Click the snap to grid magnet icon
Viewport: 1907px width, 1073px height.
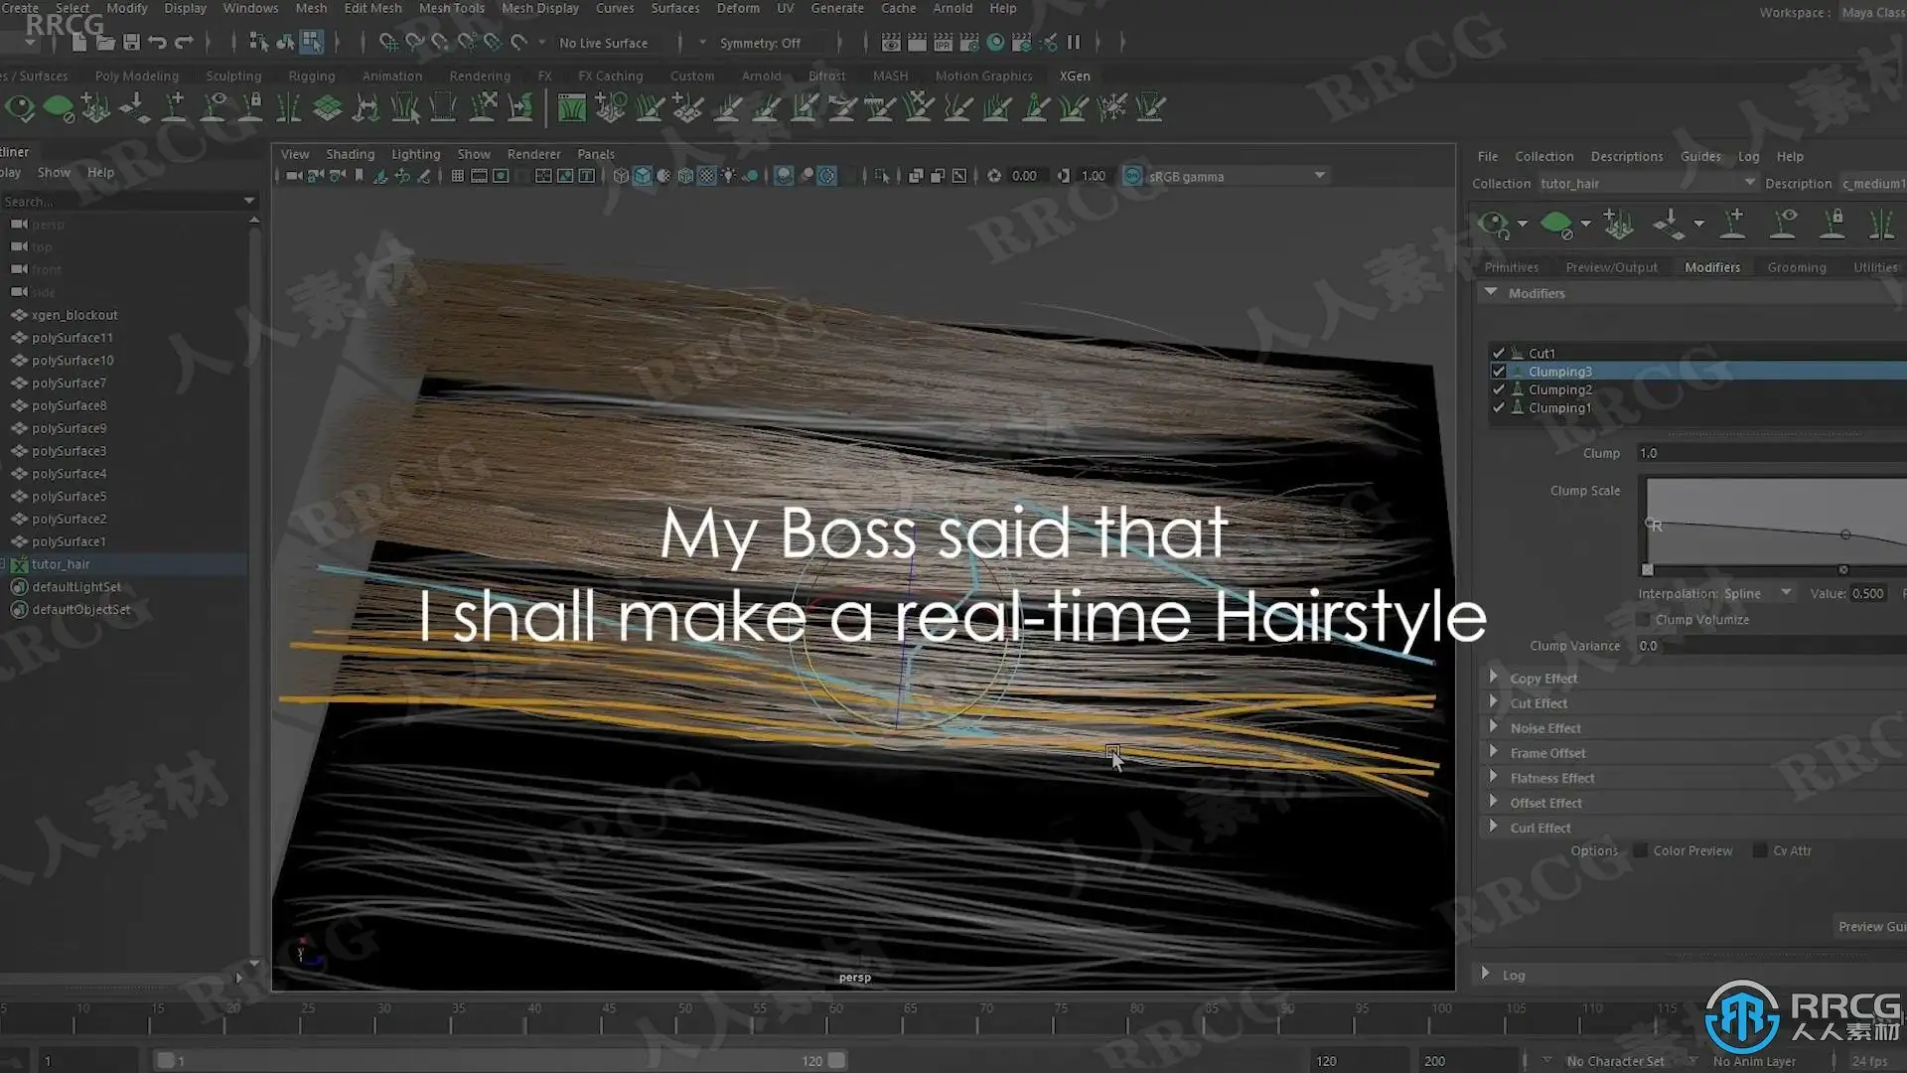pyautogui.click(x=388, y=43)
